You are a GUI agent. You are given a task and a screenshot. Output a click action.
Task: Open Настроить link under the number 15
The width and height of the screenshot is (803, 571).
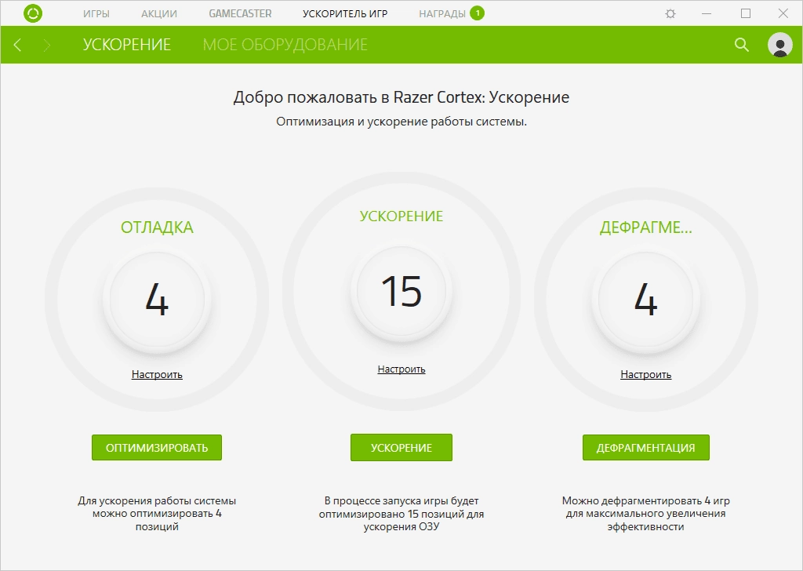(401, 369)
